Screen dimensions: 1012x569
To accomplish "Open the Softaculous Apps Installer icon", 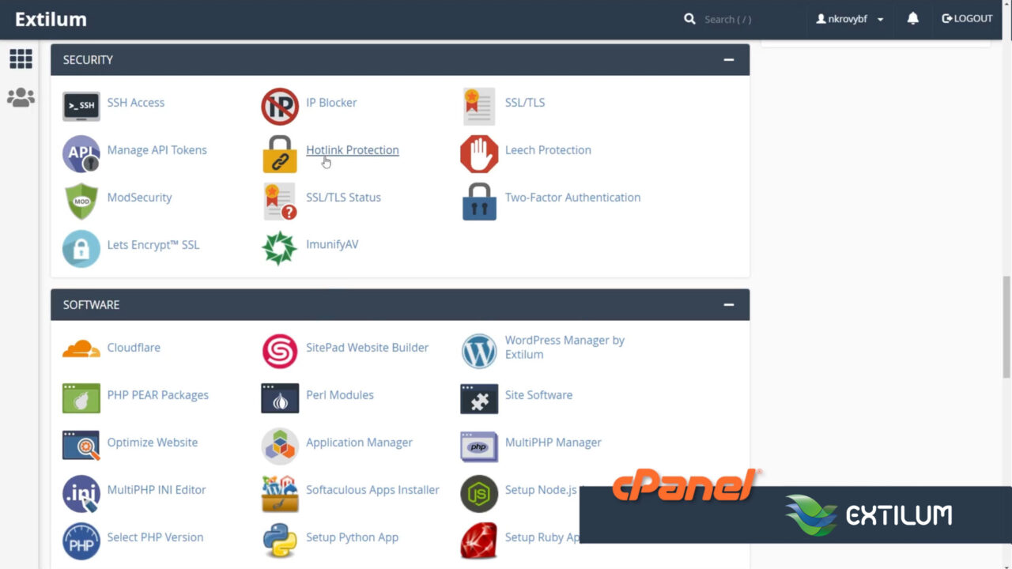I will tap(279, 494).
